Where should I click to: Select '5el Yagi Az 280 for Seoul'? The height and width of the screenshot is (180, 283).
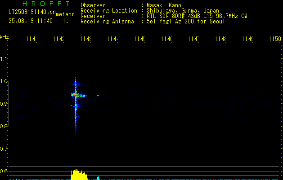186,22
